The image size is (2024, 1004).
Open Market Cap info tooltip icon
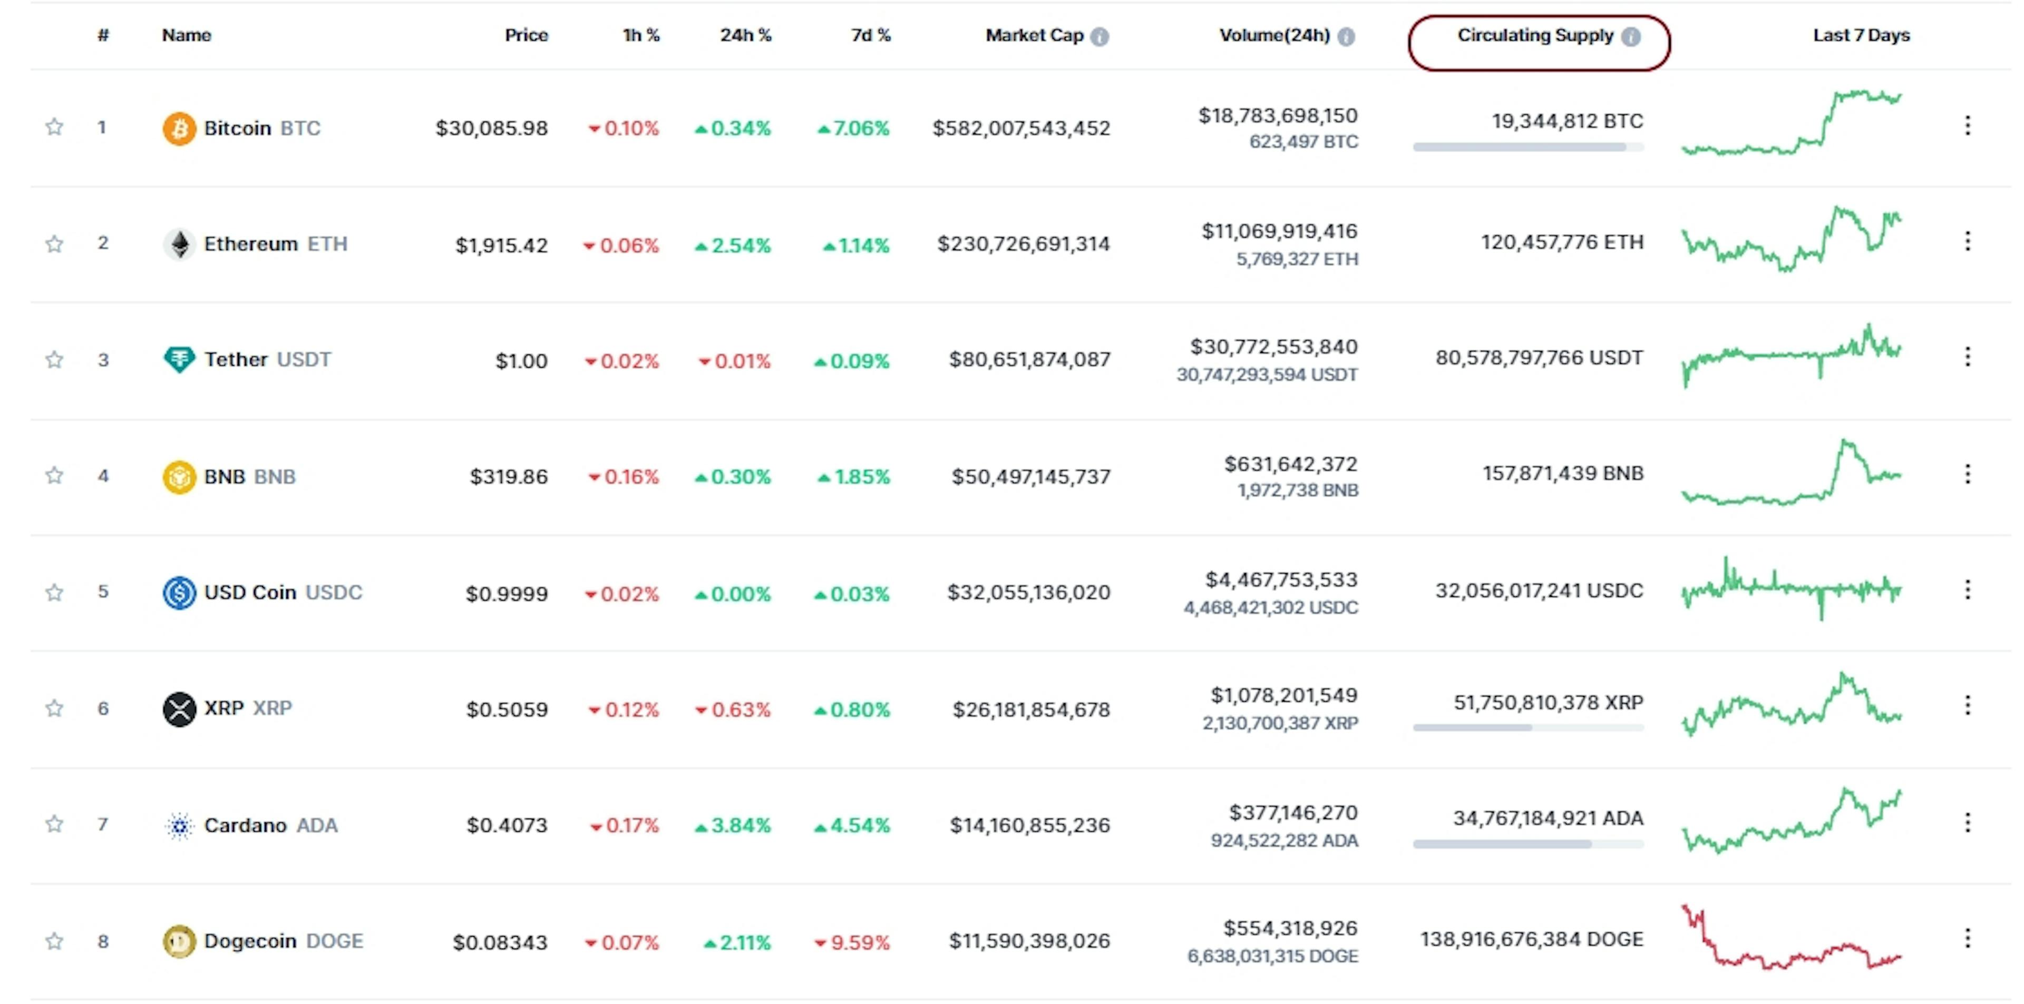[1100, 36]
